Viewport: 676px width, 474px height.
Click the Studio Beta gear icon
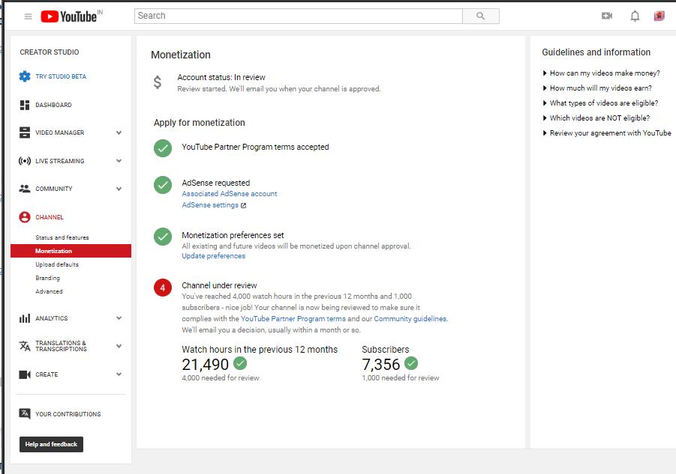[x=25, y=76]
